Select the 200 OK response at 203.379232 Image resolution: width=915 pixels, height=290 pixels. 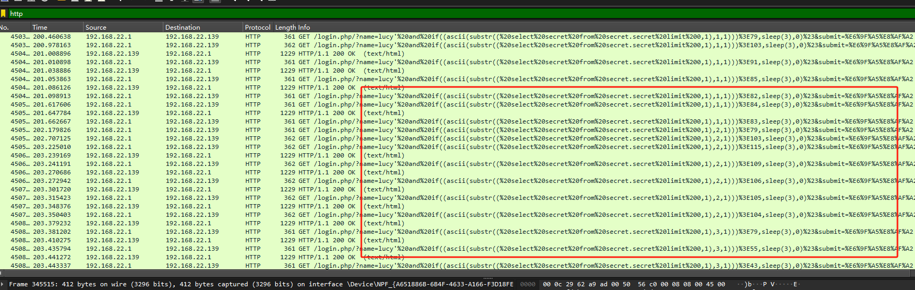tap(52, 223)
